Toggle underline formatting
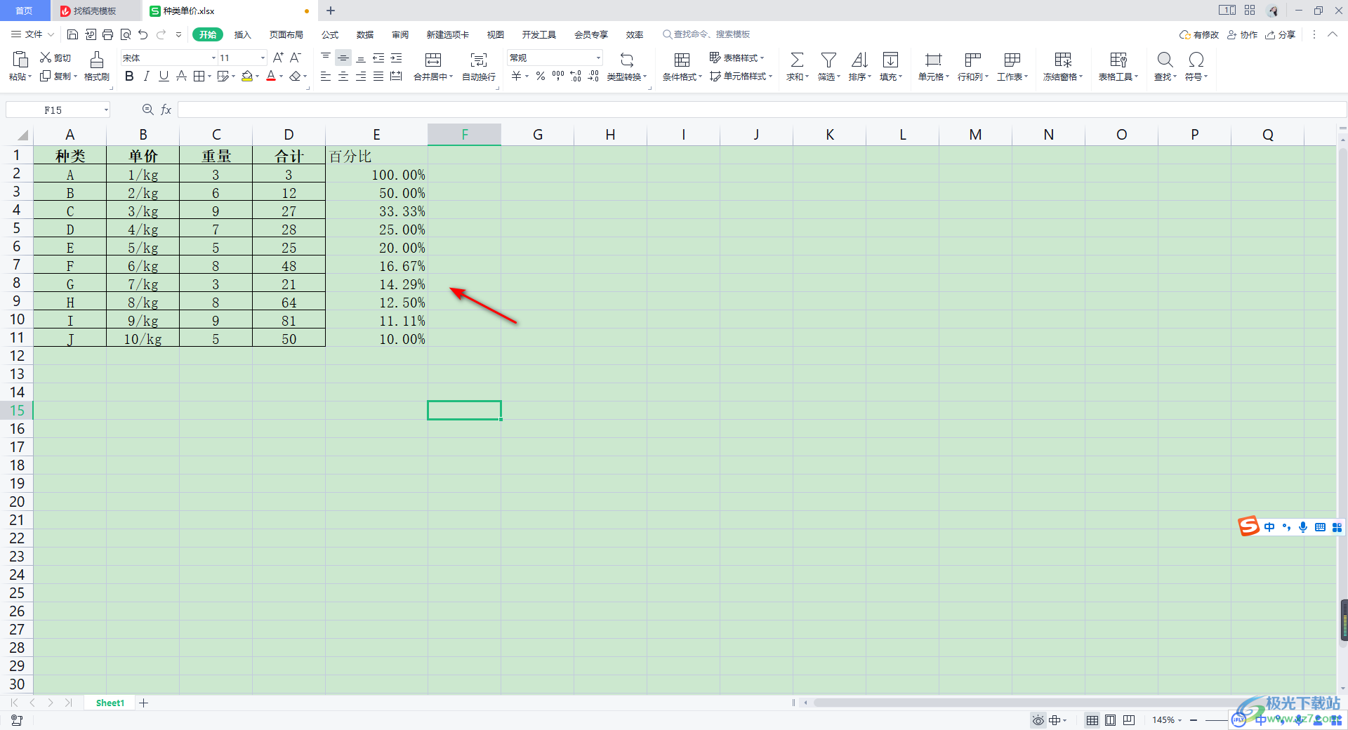This screenshot has width=1348, height=730. (164, 76)
